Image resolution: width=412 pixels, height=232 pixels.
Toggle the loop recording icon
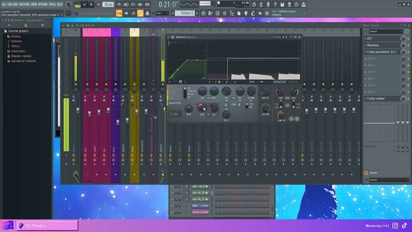(x=147, y=5)
